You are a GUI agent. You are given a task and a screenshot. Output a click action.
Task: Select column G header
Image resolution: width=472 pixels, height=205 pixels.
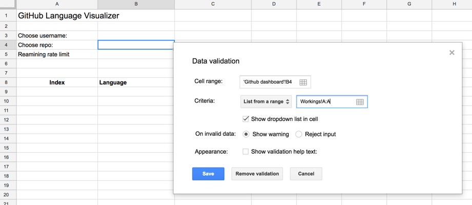tap(409, 4)
